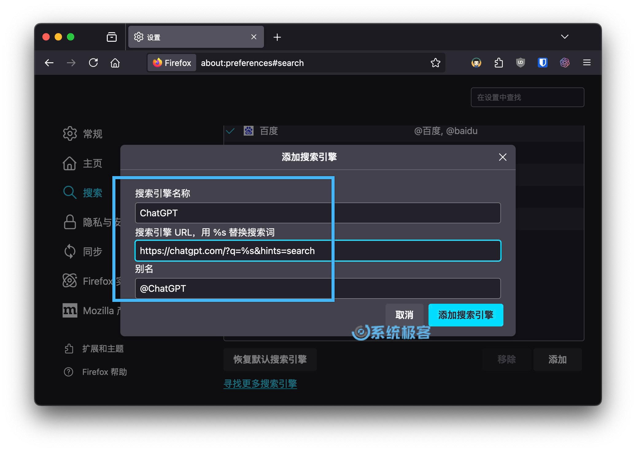Click 恢复默认搜索引擎 button
The image size is (636, 451).
pos(270,359)
